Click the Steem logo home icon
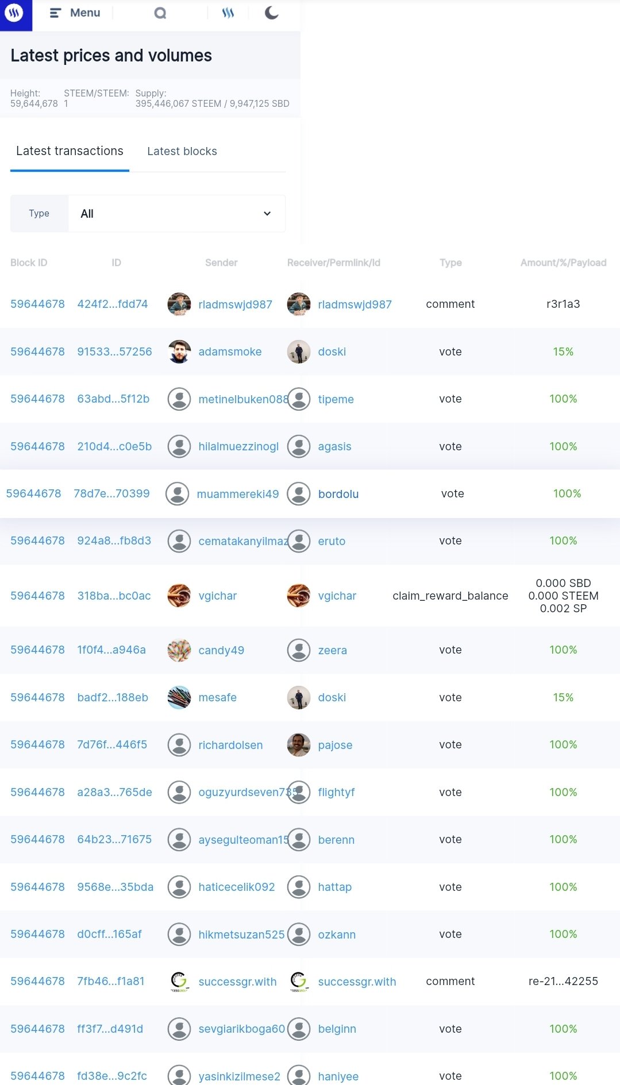This screenshot has height=1085, width=620. (x=15, y=13)
